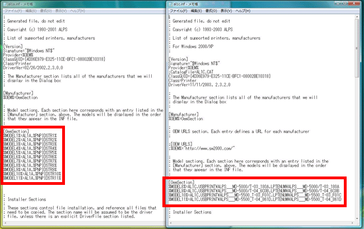Open 編集(E) menu in al1c.inf window
This screenshot has width=364, height=229.
tap(196, 11)
